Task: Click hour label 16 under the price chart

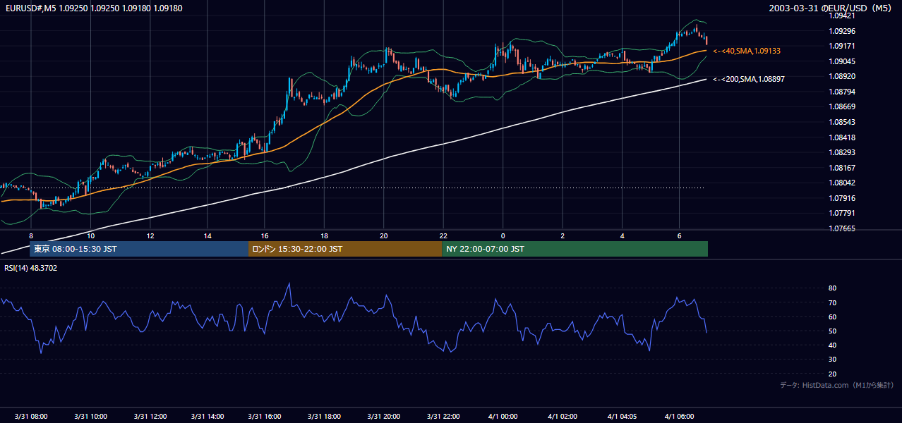Action: pos(265,235)
